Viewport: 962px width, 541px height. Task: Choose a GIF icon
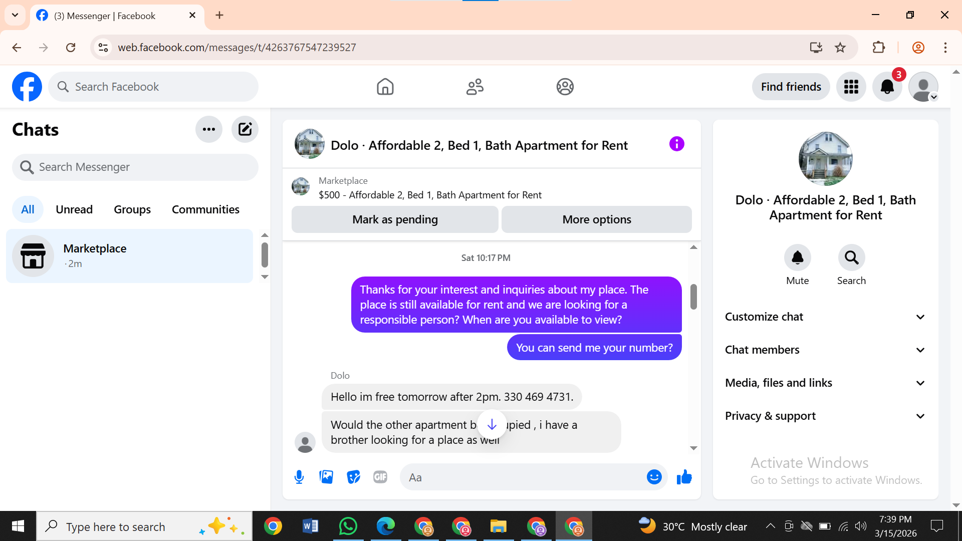point(380,477)
